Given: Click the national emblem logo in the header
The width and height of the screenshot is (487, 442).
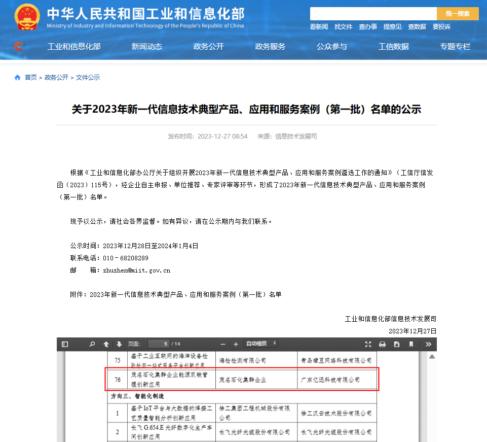Looking at the screenshot, I should pyautogui.click(x=27, y=17).
